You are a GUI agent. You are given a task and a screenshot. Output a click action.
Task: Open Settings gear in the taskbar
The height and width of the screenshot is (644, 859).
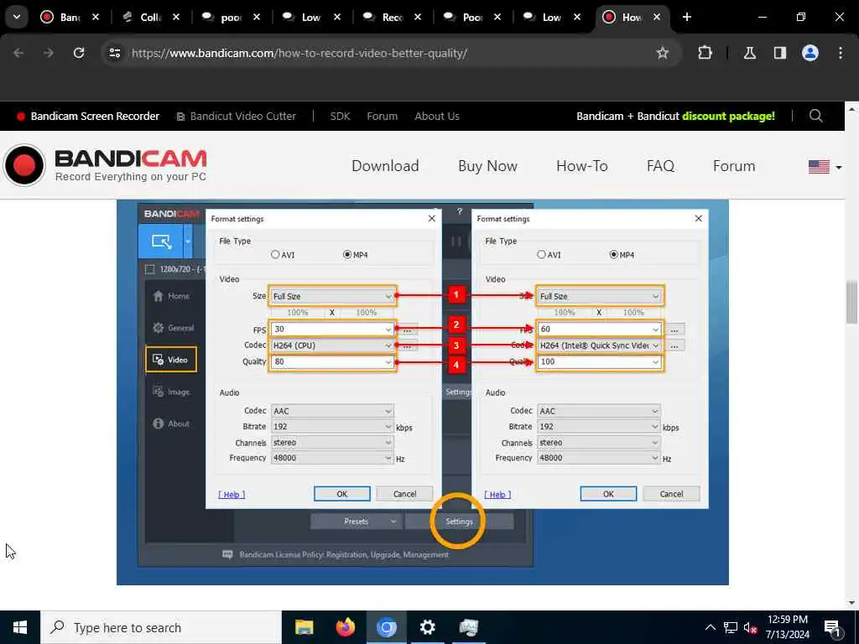click(x=427, y=627)
